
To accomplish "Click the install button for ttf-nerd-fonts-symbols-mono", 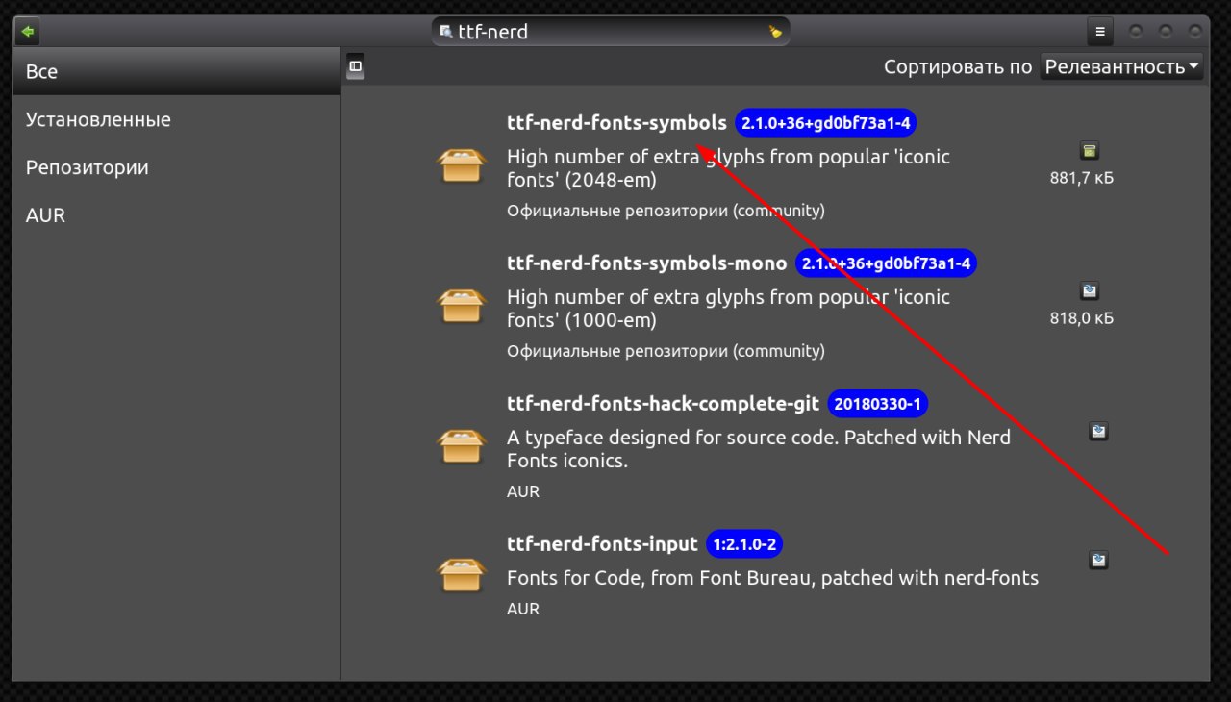I will [1089, 291].
